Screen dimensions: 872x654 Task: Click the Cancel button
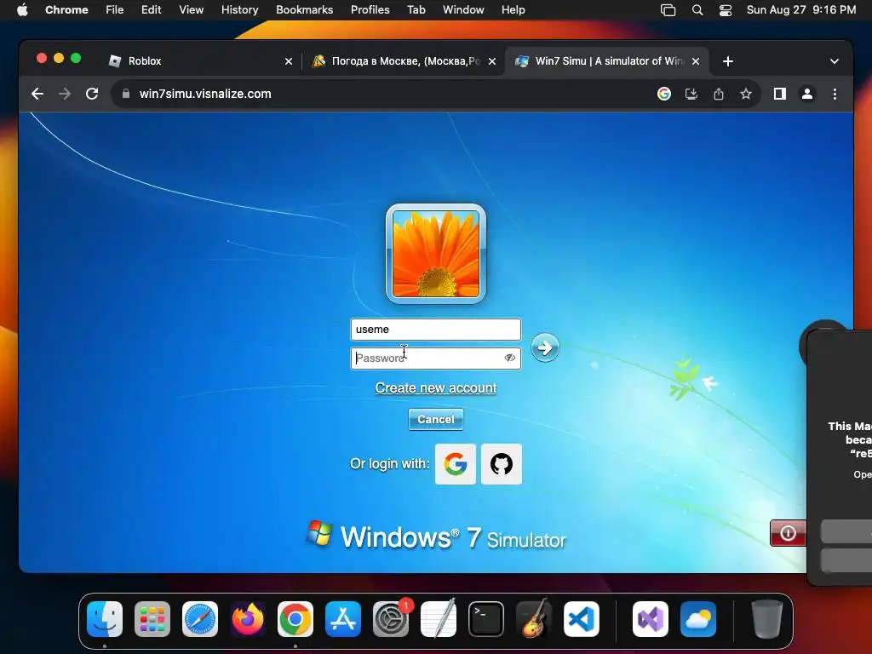(435, 419)
